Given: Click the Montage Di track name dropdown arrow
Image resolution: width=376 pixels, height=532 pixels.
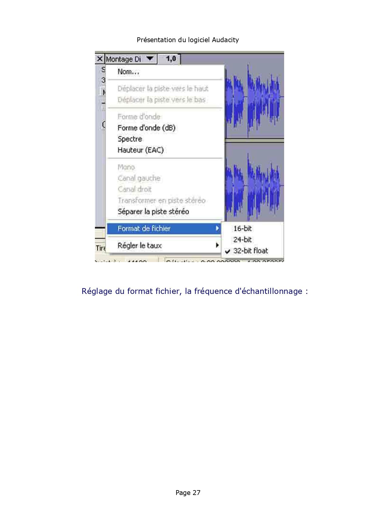Looking at the screenshot, I should click(x=150, y=59).
